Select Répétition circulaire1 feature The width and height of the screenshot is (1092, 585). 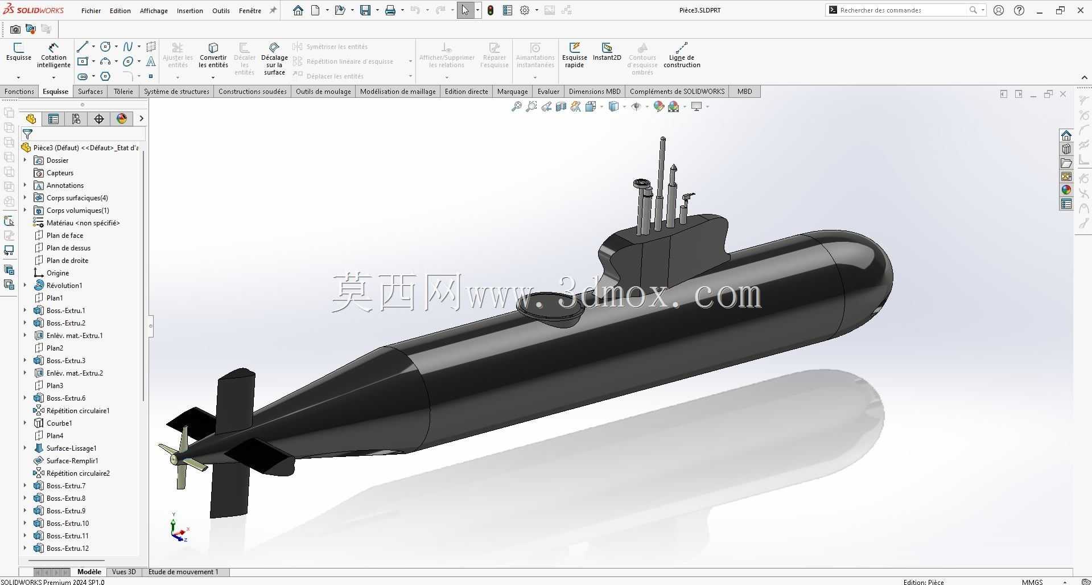78,410
